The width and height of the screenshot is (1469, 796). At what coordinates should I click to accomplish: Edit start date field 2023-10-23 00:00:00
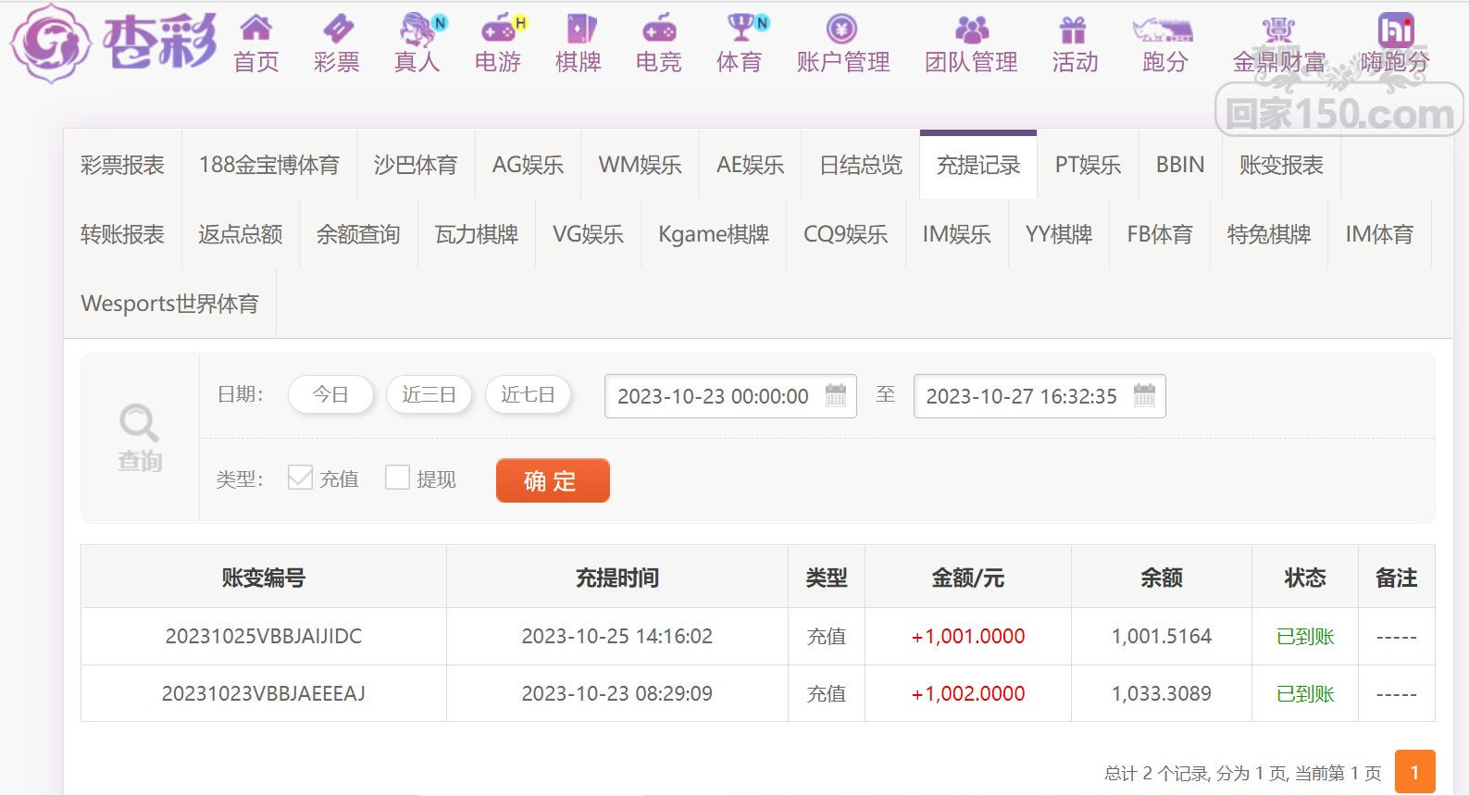[730, 396]
